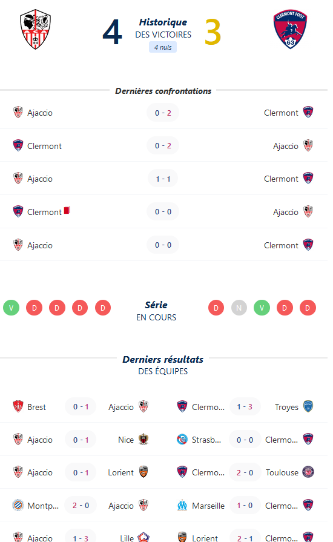Open the Clermont 1-3 Troyes result score

(x=245, y=406)
